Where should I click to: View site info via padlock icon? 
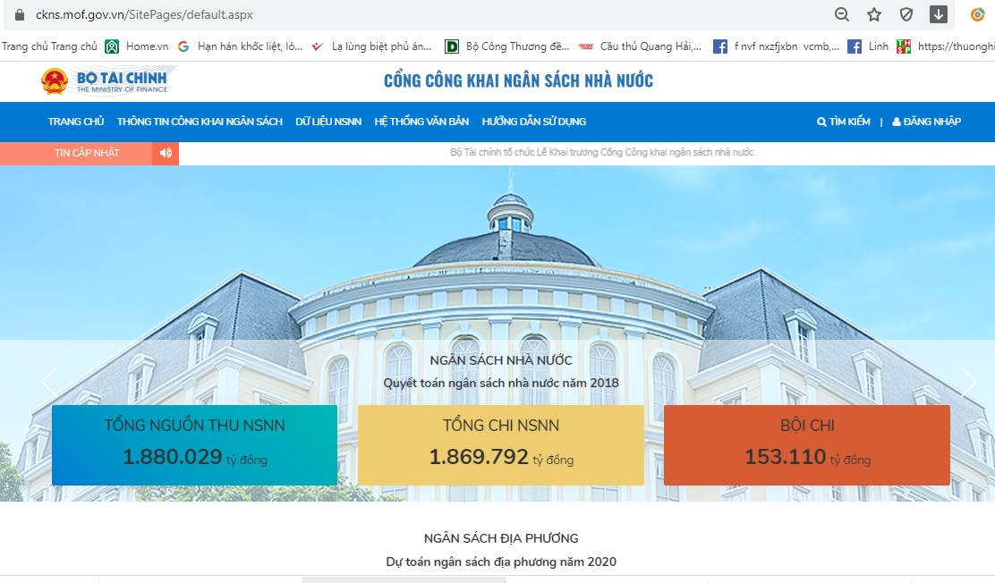[x=20, y=14]
